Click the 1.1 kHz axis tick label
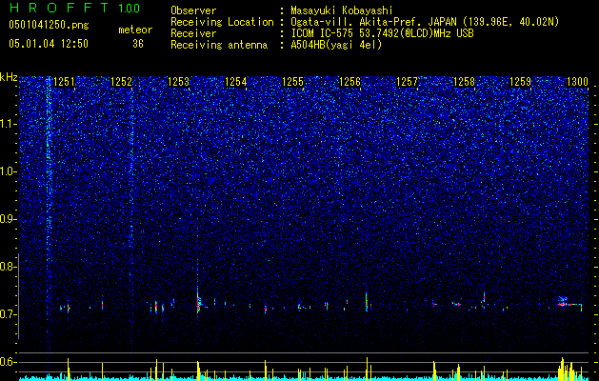 (x=9, y=124)
